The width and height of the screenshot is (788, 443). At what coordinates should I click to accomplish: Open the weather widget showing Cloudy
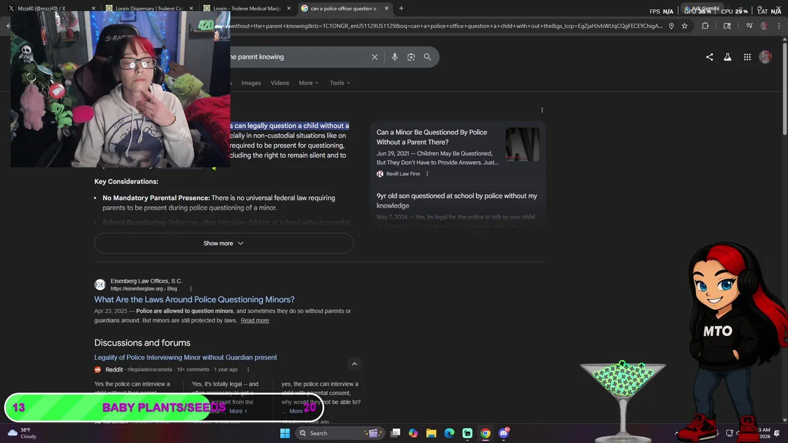22,433
